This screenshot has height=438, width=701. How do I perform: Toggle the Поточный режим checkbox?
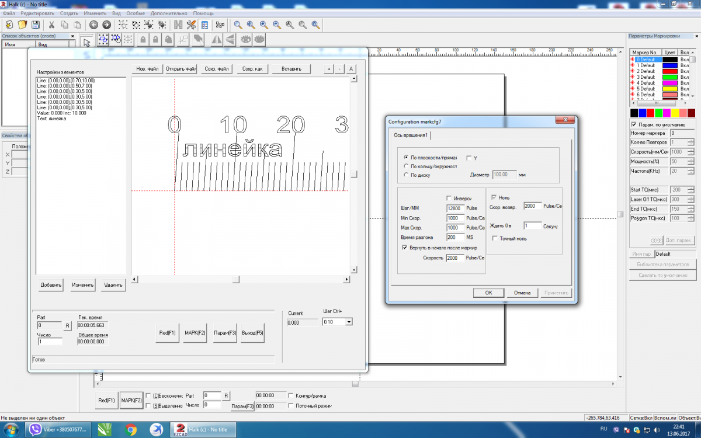point(291,405)
